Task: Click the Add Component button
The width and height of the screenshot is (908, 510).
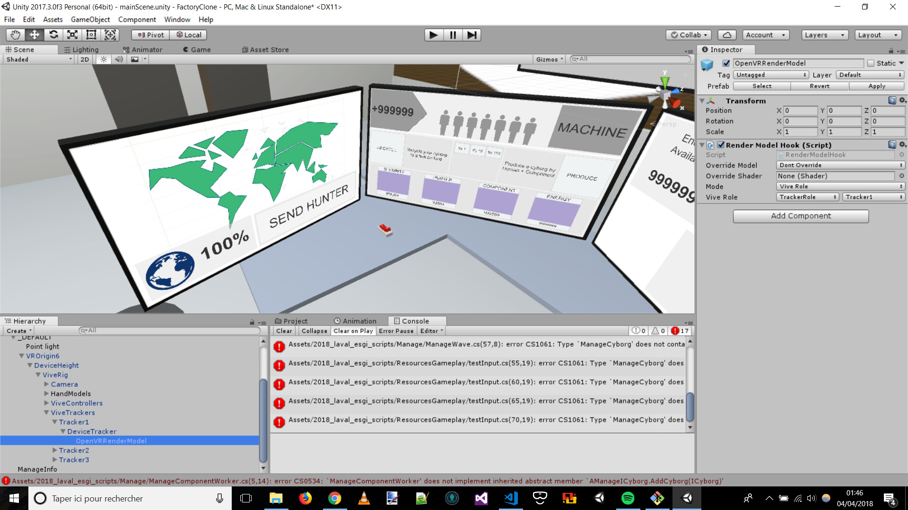Action: 800,216
